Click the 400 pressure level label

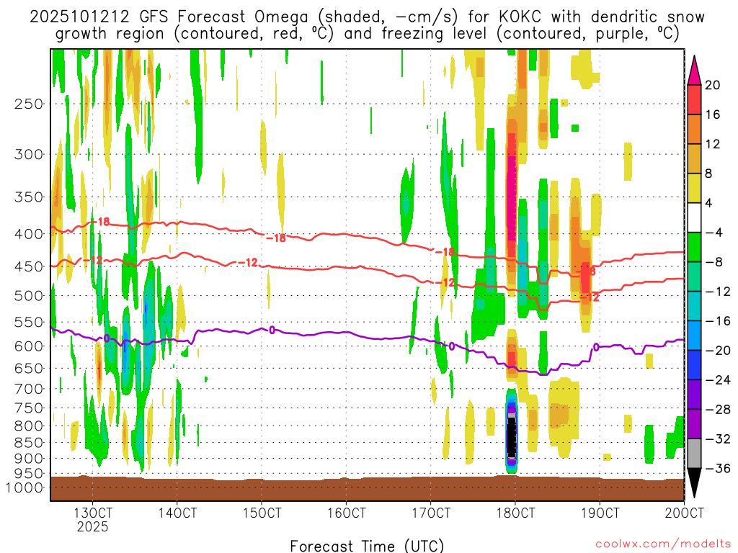click(29, 234)
